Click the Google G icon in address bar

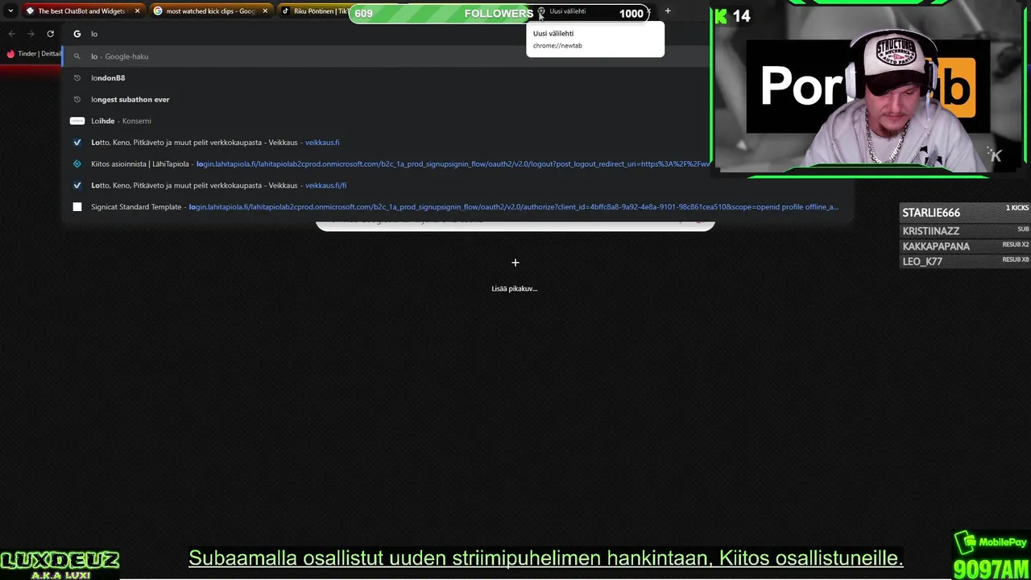tap(77, 34)
